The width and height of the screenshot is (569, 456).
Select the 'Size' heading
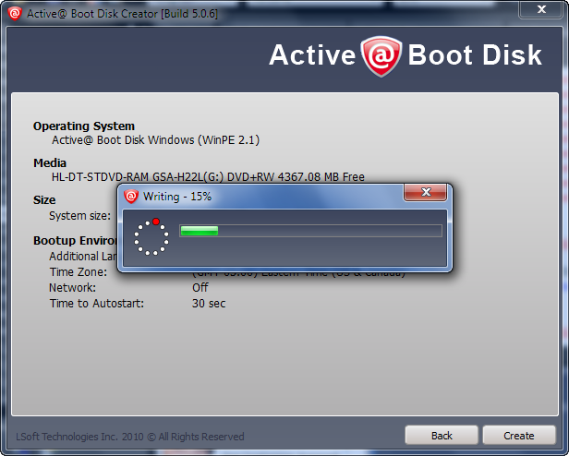(44, 200)
